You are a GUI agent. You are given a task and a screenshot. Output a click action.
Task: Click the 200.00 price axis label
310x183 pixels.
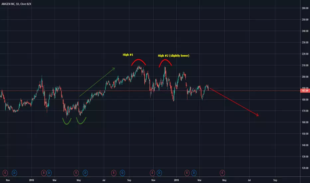point(305,77)
